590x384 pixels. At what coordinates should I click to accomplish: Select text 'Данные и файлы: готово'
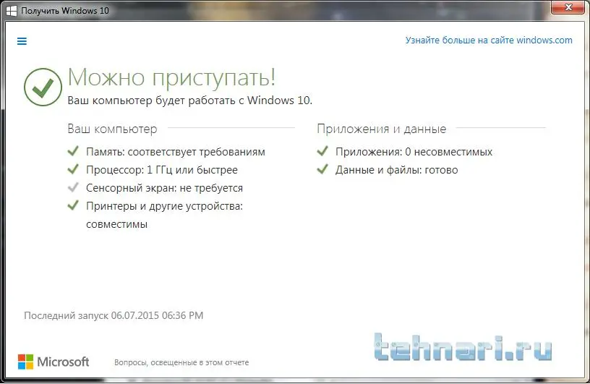tap(397, 170)
